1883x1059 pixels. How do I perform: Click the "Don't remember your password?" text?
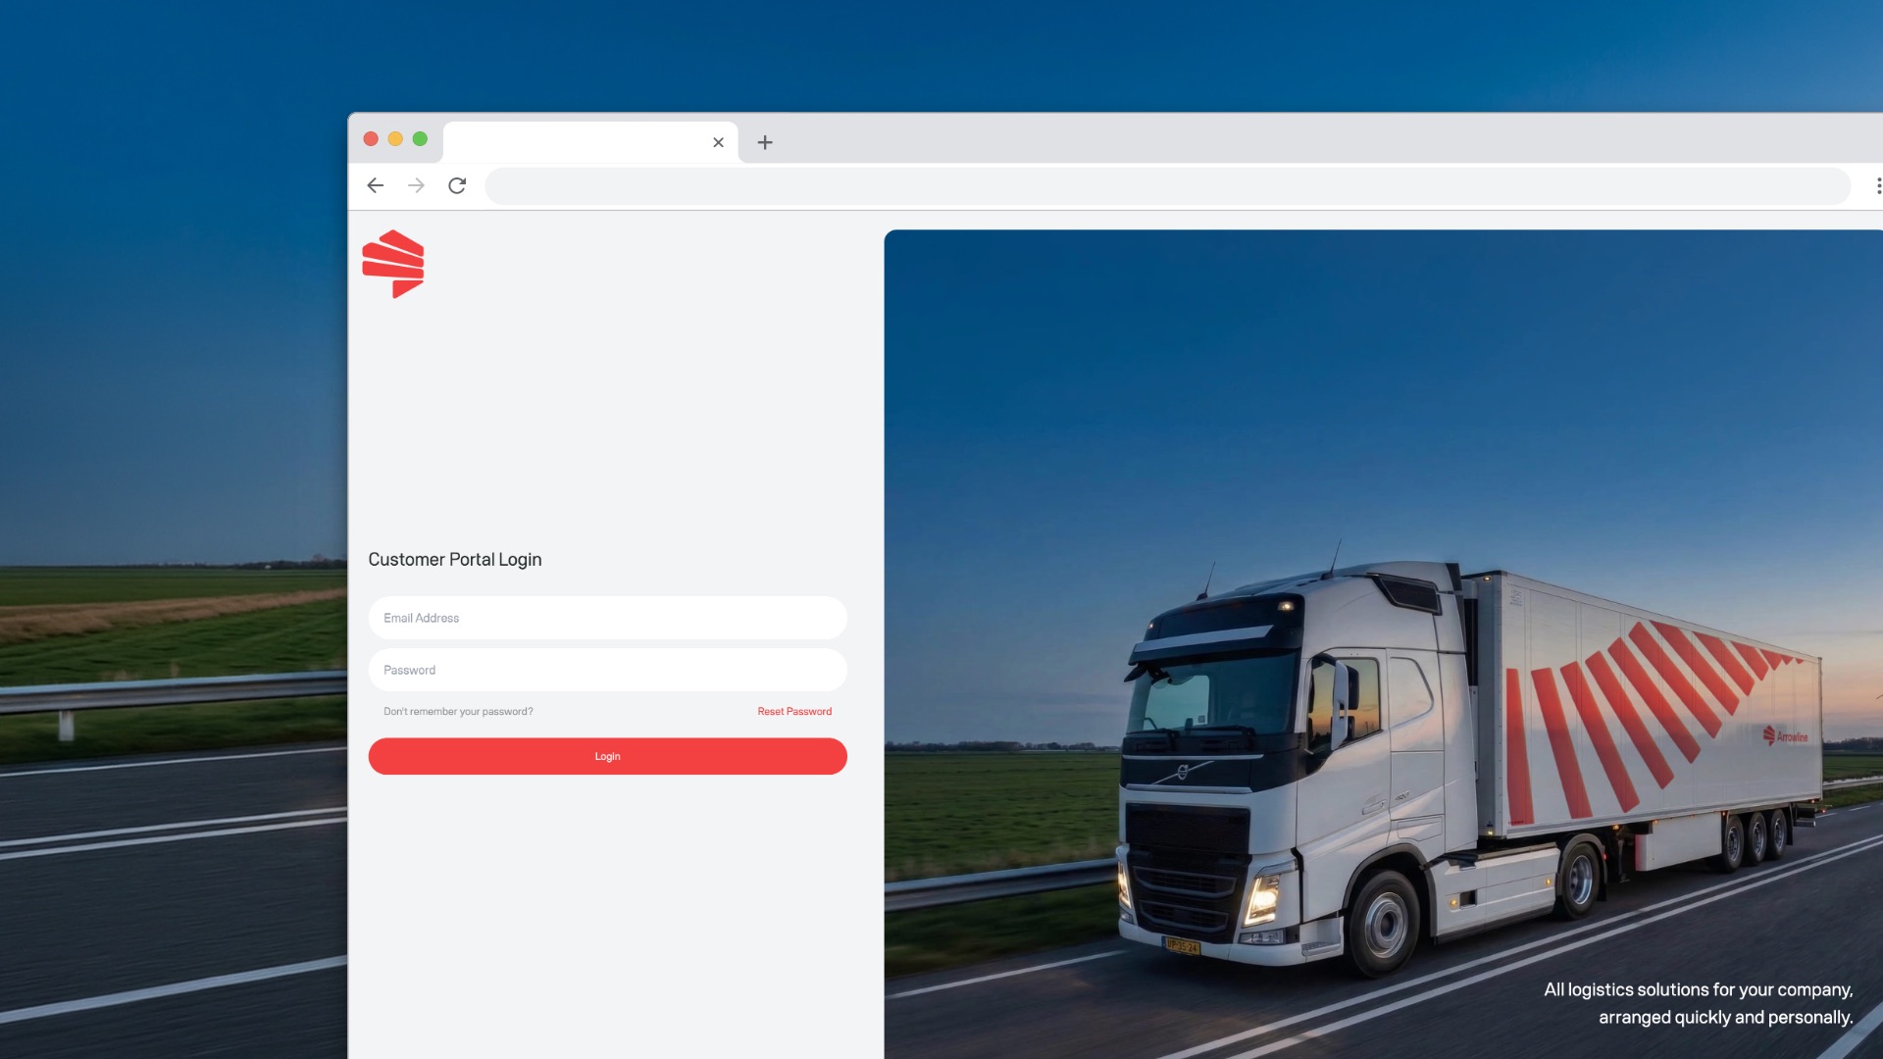(x=458, y=711)
